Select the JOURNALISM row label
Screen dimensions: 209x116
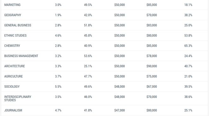tap(13, 110)
